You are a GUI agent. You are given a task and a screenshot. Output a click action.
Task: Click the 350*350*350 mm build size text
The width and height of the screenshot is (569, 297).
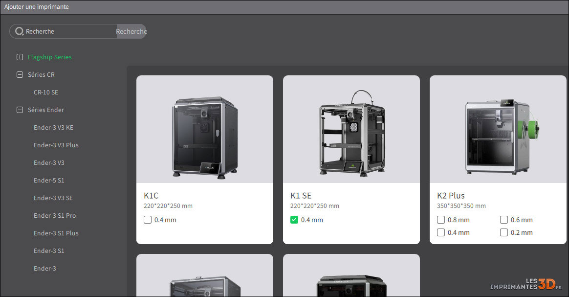pos(461,206)
